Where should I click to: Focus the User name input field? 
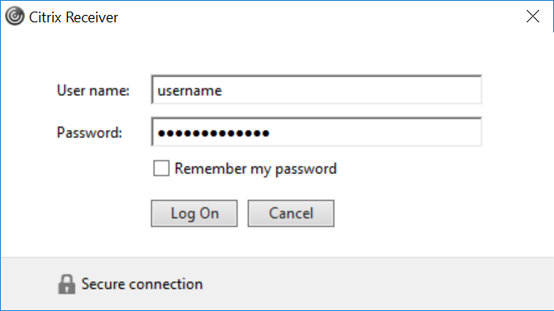(x=316, y=90)
